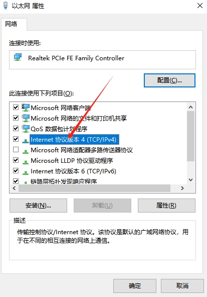Click the Microsoft 网络客户端 item icon
Screen dimensions: 207x297
pos(26,108)
